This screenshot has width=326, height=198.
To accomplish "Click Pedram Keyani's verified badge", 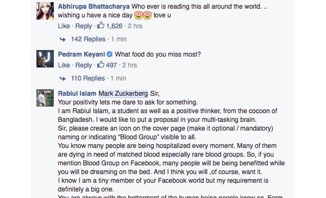I will (110, 54).
